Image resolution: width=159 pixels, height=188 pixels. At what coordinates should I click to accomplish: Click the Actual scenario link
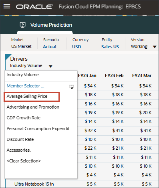click(x=50, y=47)
